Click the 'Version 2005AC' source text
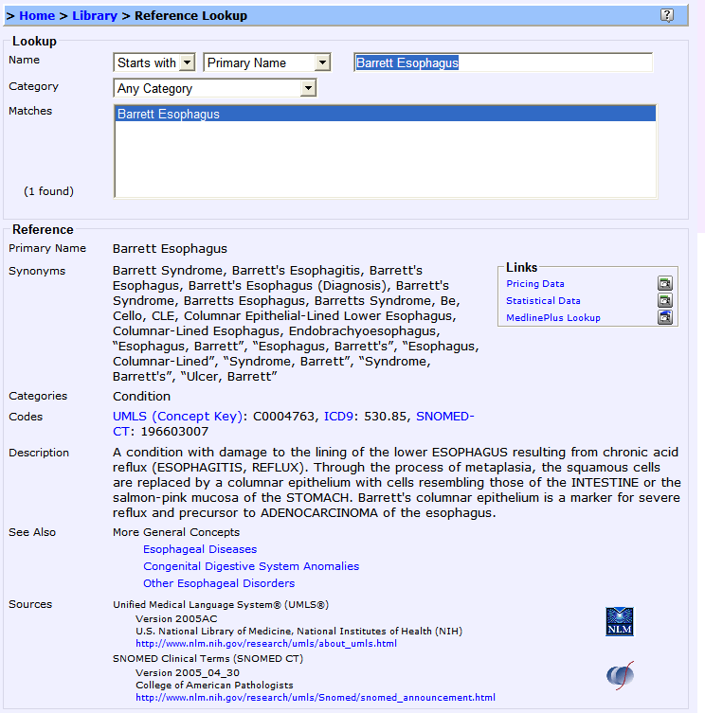This screenshot has height=713, width=705. (x=176, y=619)
